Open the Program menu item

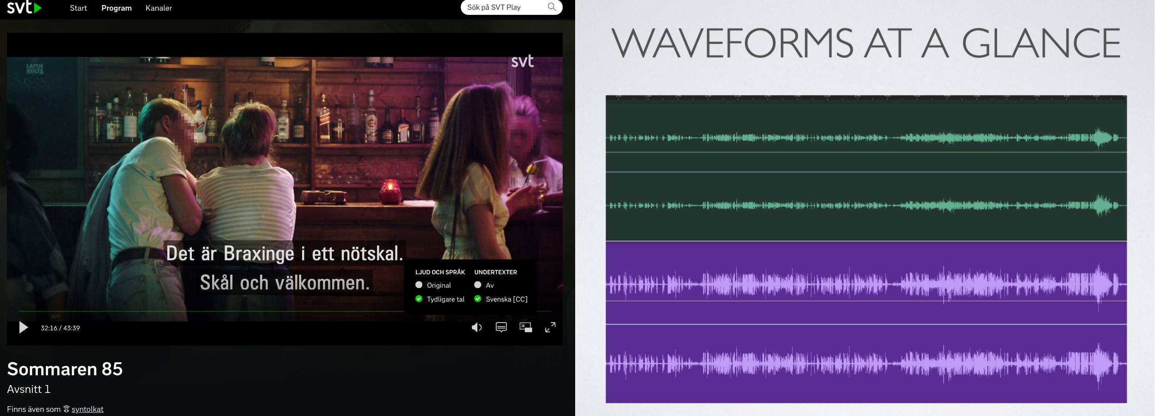pyautogui.click(x=116, y=8)
